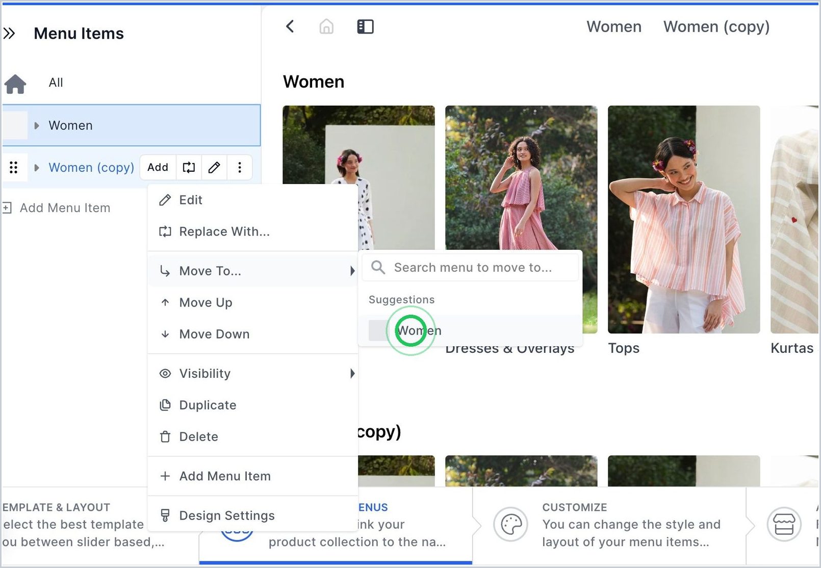This screenshot has width=821, height=568.
Task: Choose Duplicate from the context menu
Action: pyautogui.click(x=253, y=405)
